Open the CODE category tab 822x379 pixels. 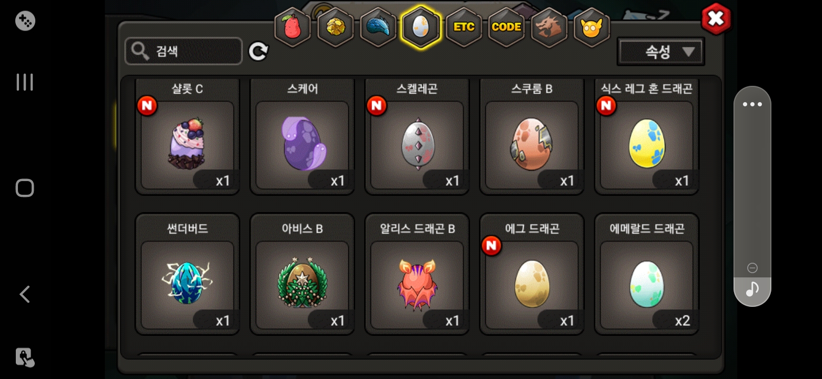(x=506, y=27)
